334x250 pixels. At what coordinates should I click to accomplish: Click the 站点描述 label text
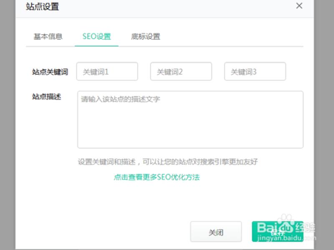click(x=47, y=97)
